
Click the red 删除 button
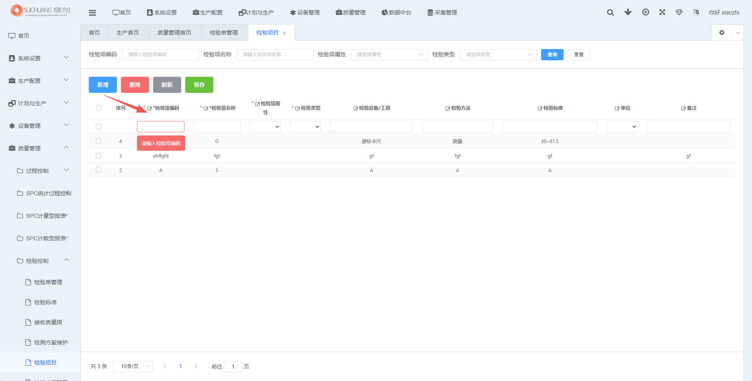[135, 85]
